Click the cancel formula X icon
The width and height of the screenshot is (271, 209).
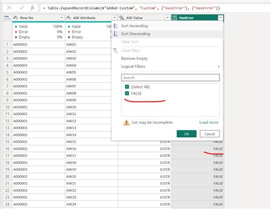pyautogui.click(x=9, y=8)
